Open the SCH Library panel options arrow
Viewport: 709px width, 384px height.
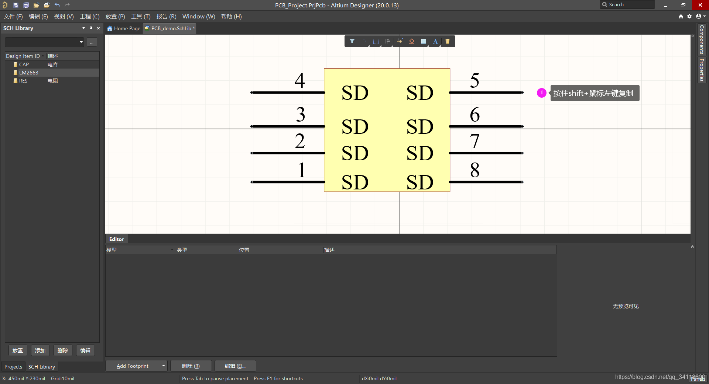(x=83, y=28)
